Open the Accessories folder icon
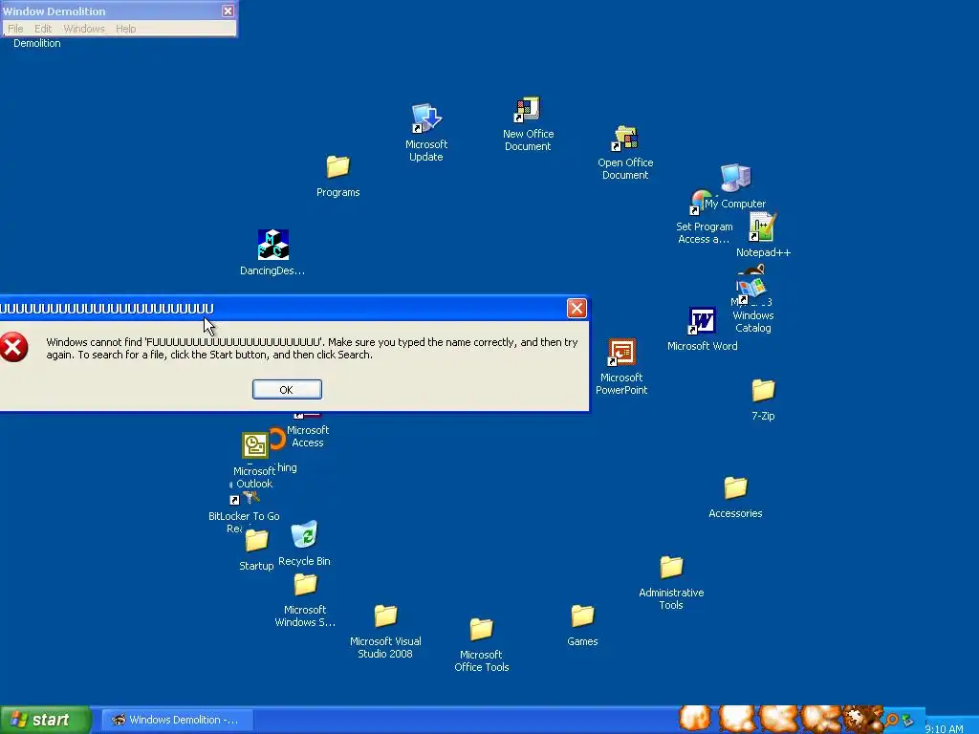 (735, 488)
